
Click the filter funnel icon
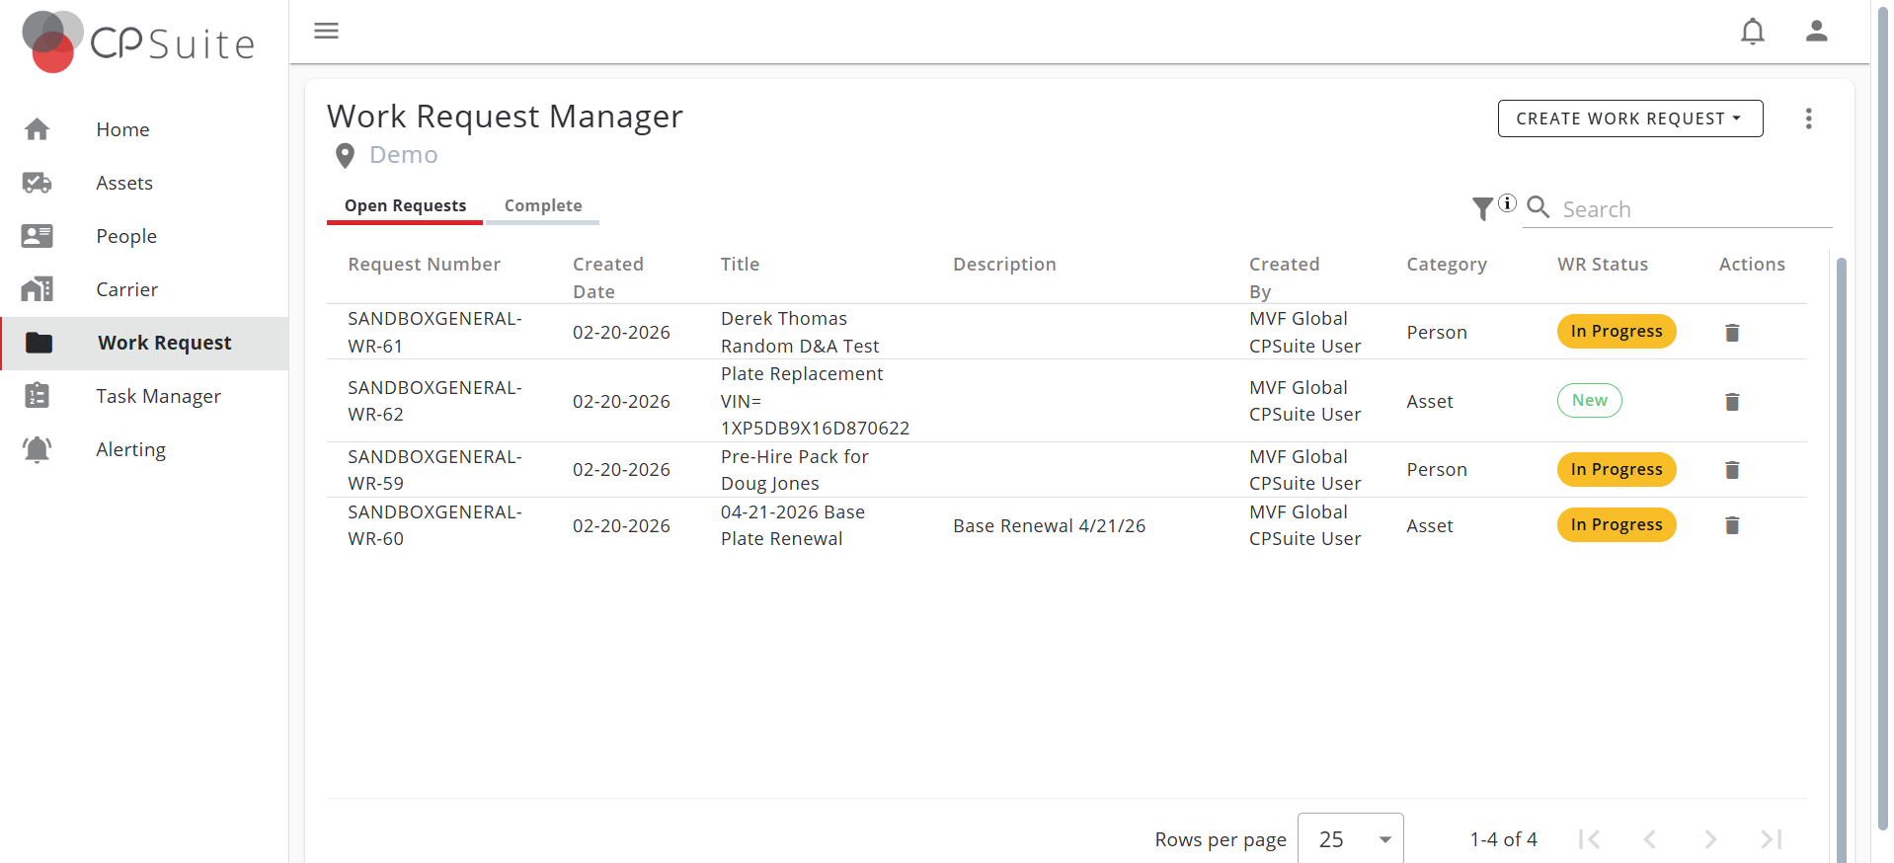pos(1482,208)
